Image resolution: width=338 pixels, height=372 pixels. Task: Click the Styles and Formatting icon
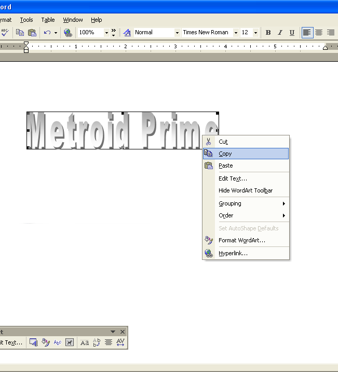point(127,32)
